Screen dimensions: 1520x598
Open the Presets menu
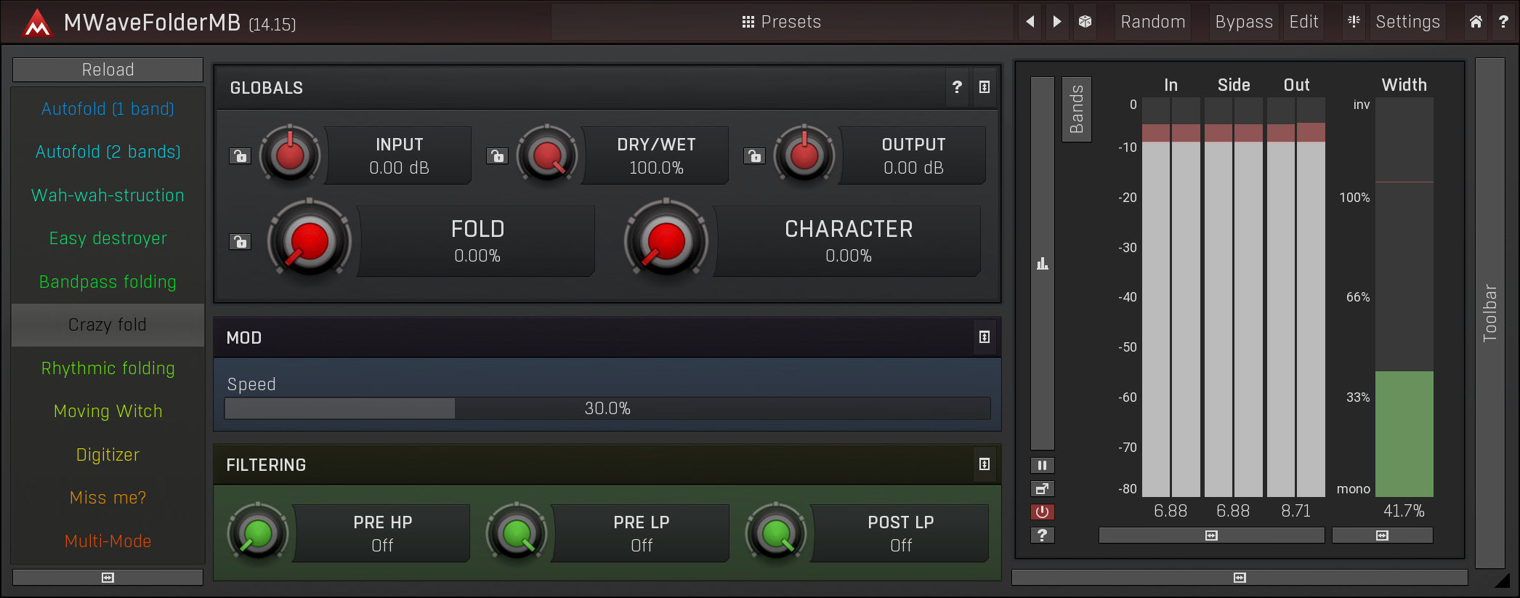(x=782, y=22)
